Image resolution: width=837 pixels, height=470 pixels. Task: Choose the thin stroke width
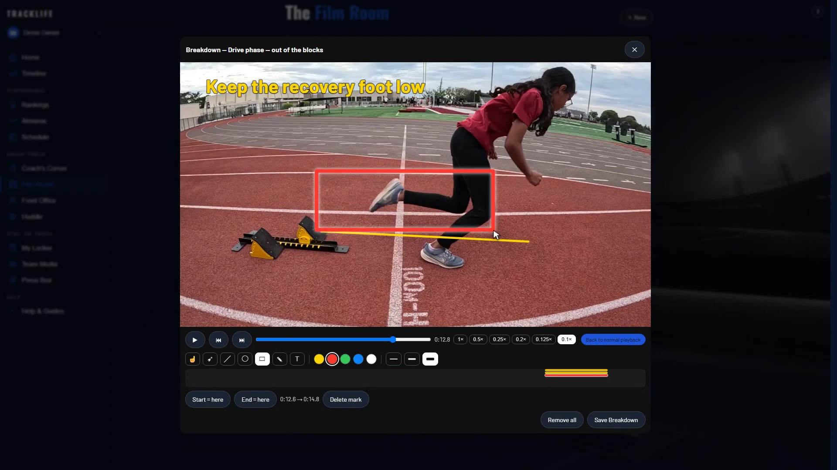coord(394,359)
